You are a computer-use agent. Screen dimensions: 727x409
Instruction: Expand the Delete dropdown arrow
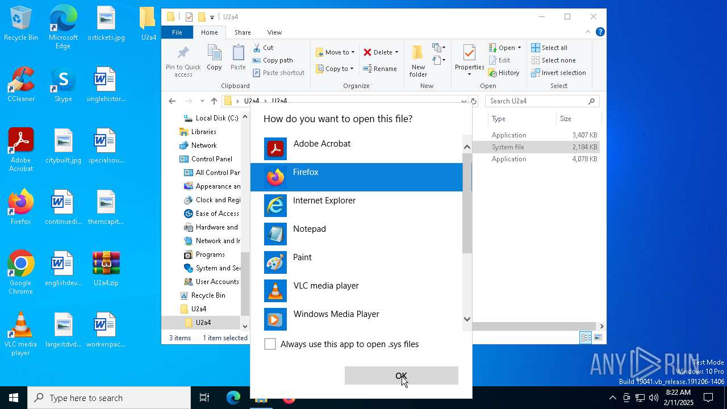pyautogui.click(x=396, y=52)
